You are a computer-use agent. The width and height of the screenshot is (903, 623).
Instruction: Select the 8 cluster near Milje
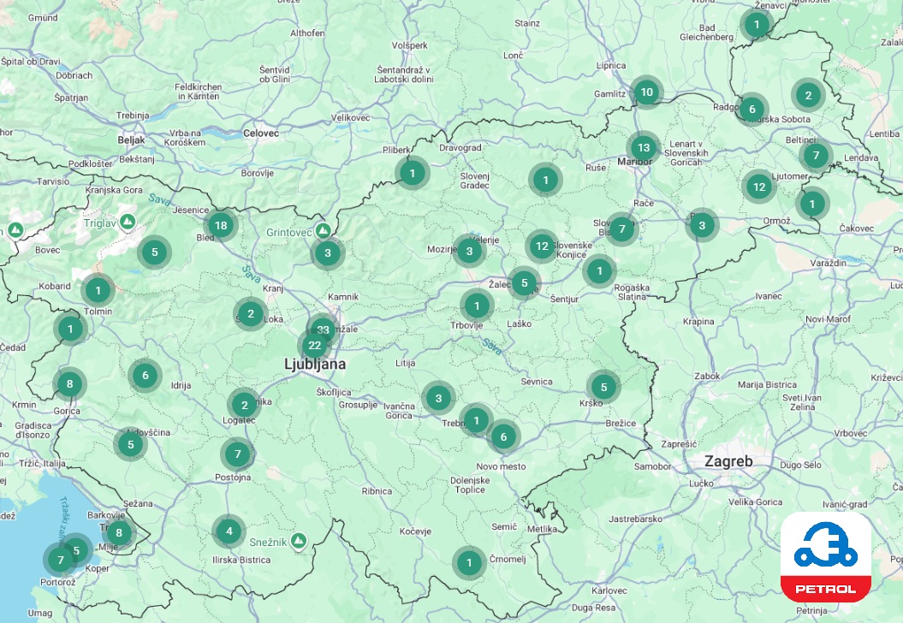coord(119,532)
